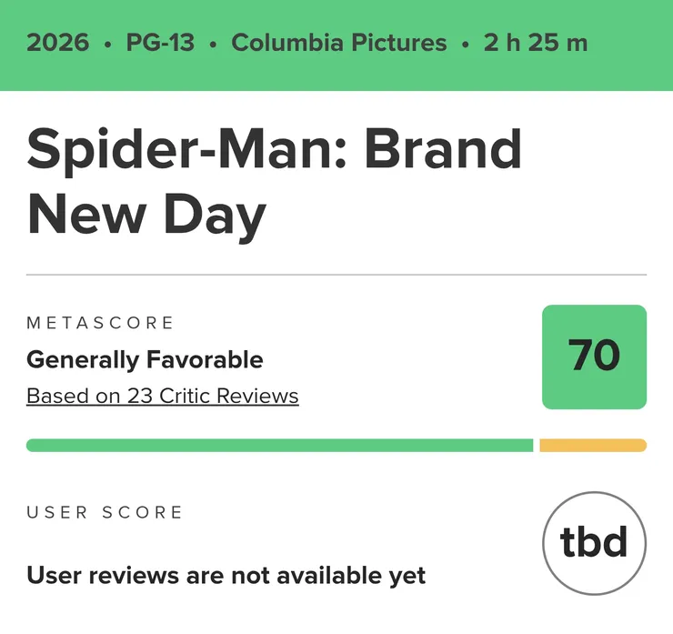The width and height of the screenshot is (673, 634).
Task: Click the yellow mixed reviews bar segment
Action: tap(593, 445)
